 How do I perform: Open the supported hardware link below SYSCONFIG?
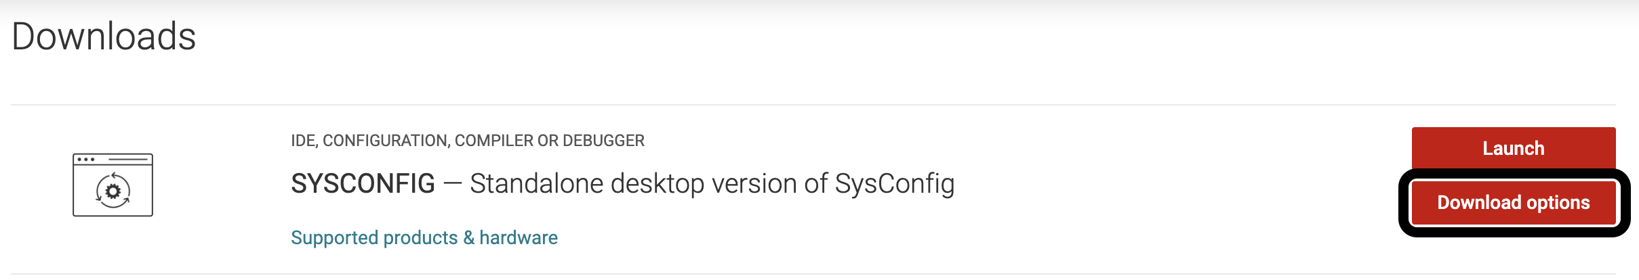click(424, 237)
